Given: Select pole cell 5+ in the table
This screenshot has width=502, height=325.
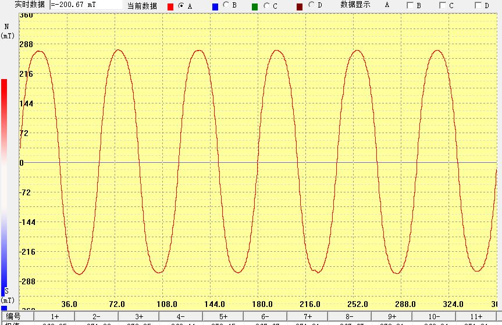Looking at the screenshot, I should click(x=223, y=316).
